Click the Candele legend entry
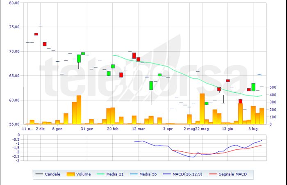The image size is (287, 185). click(x=48, y=174)
